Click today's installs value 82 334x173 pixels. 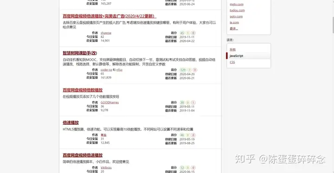pos(102,37)
